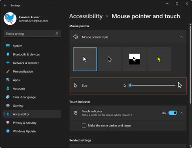Click the pointer Size slider handle
192x148 pixels.
(x=130, y=85)
